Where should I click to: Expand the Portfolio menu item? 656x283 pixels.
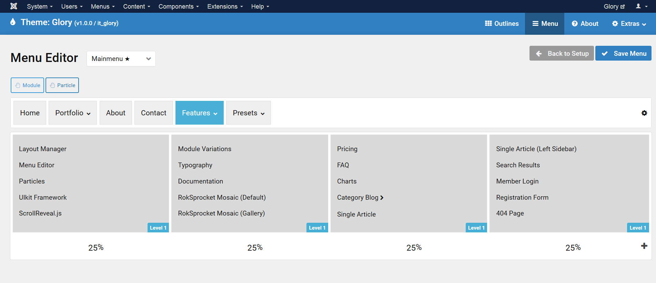[73, 113]
